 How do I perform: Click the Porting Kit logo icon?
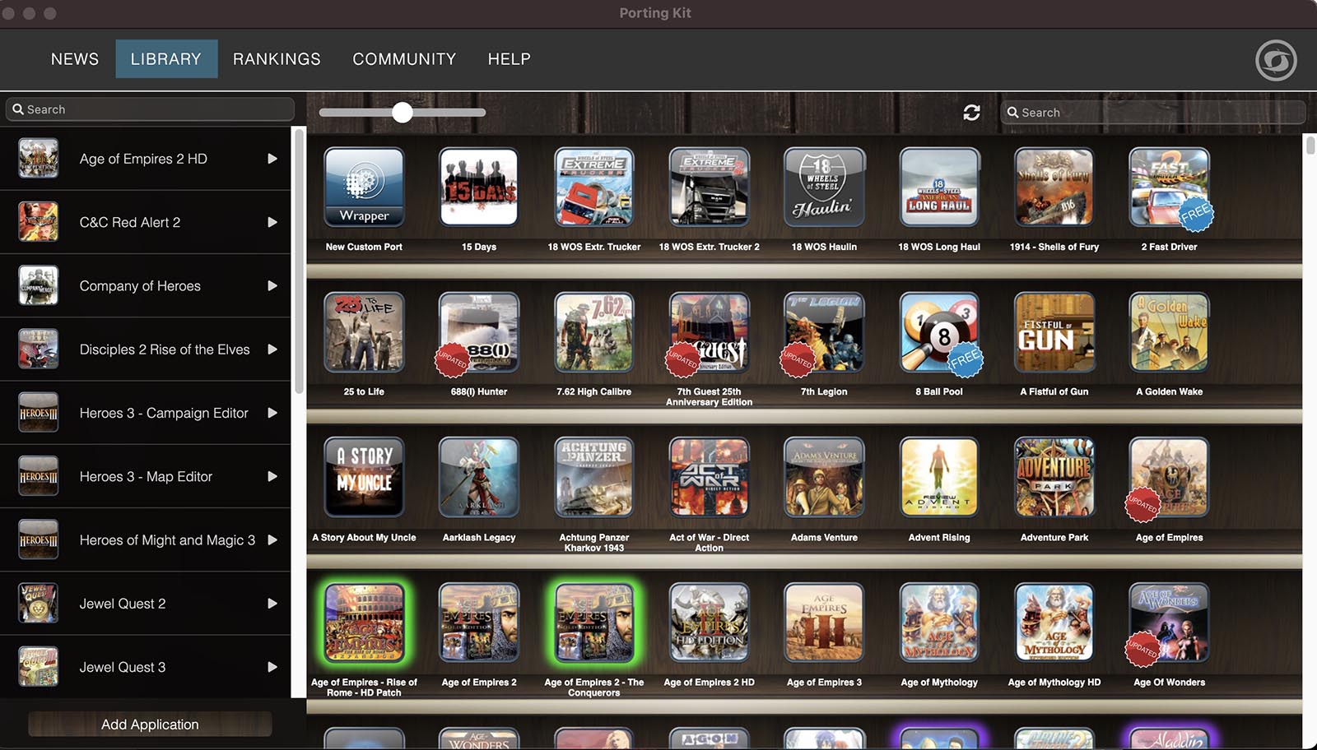(x=1275, y=60)
